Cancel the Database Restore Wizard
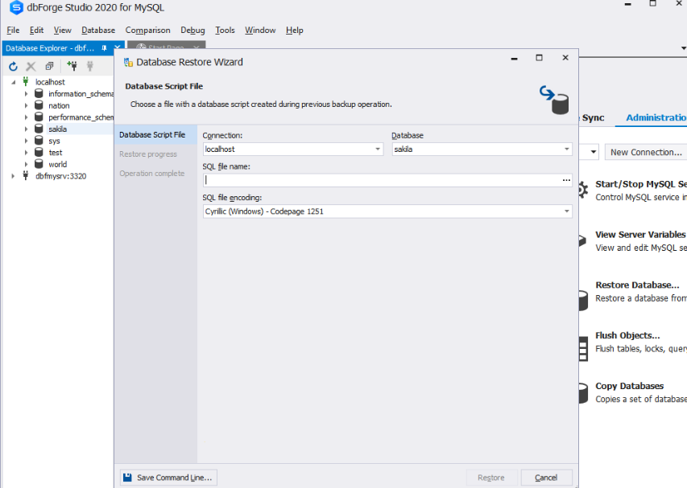Screen dimensions: 687x488 546,478
